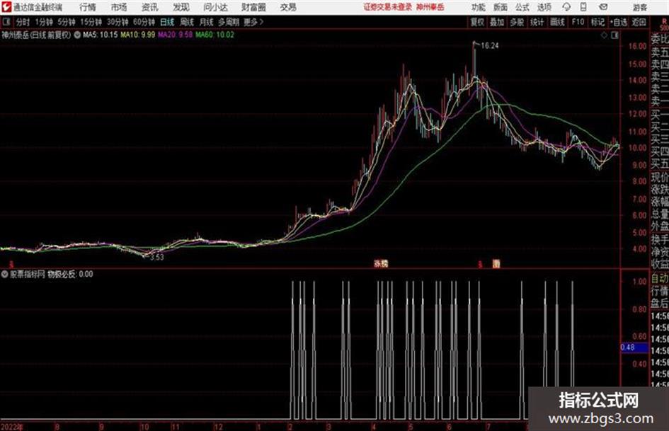669x431 pixels.
Task: Click the diamond icon at chart top right
Action: [x=604, y=35]
